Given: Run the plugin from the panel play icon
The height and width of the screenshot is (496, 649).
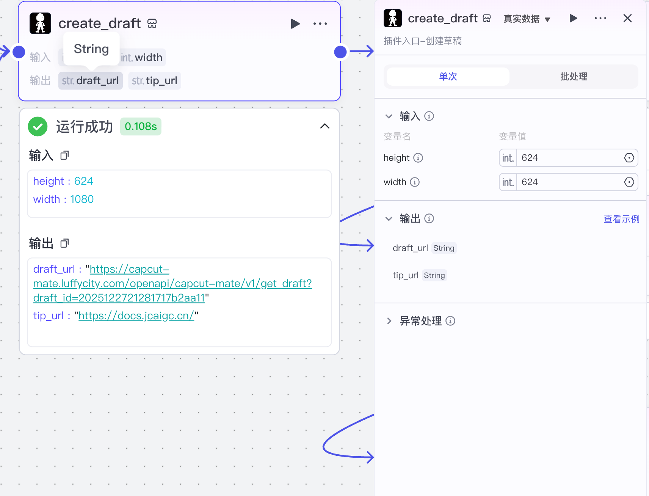Looking at the screenshot, I should 573,18.
